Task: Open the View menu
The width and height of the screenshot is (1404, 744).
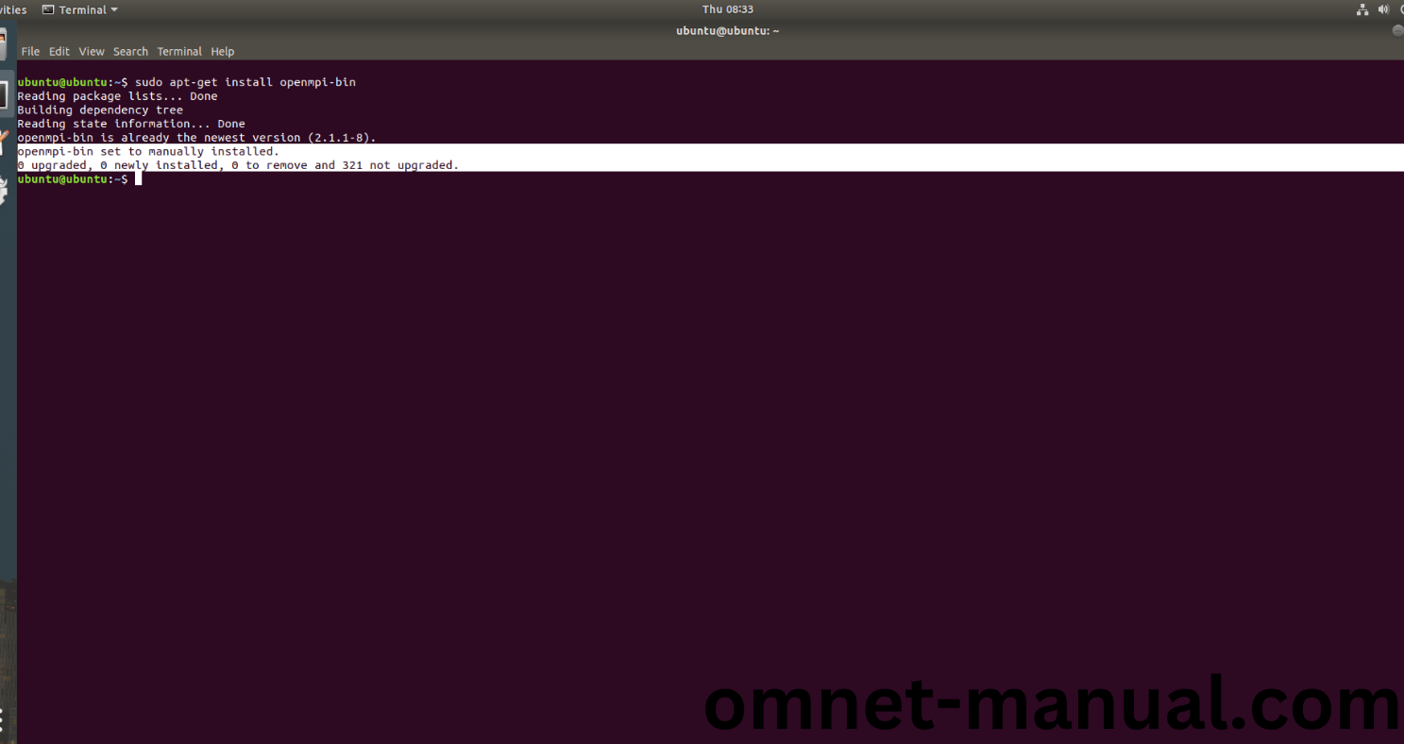Action: [92, 52]
